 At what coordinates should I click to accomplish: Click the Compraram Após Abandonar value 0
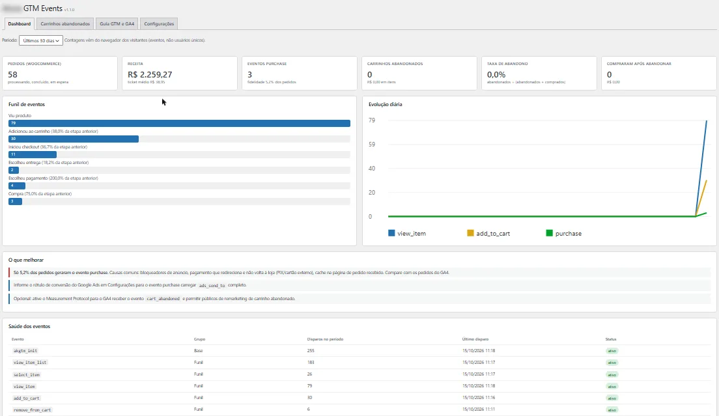click(x=610, y=75)
